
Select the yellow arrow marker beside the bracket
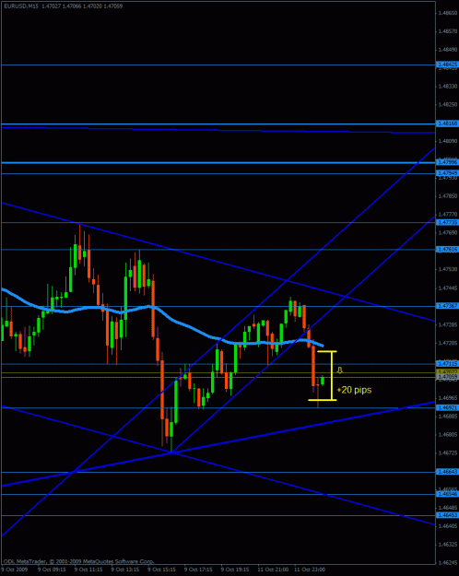340,370
